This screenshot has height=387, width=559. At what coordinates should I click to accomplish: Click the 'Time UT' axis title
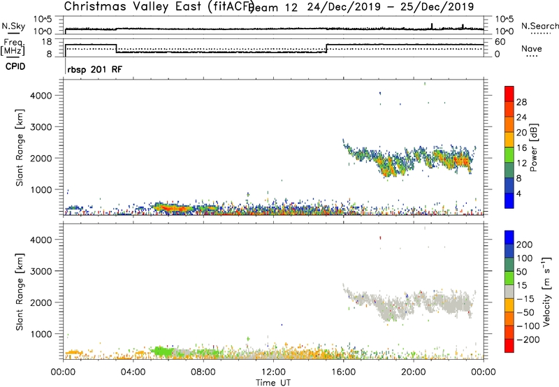pyautogui.click(x=273, y=383)
